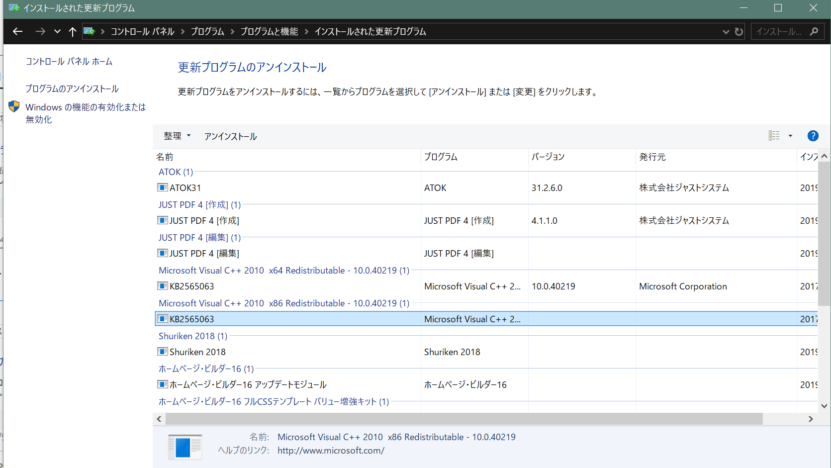Open Windows の機能の有効化または無効化 link
Image resolution: width=831 pixels, height=468 pixels.
(86, 113)
